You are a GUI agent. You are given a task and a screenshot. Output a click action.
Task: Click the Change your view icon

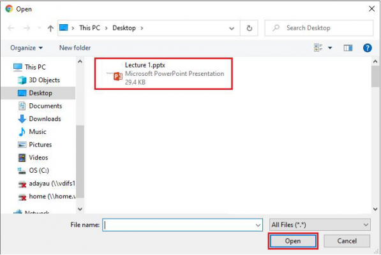(x=318, y=48)
